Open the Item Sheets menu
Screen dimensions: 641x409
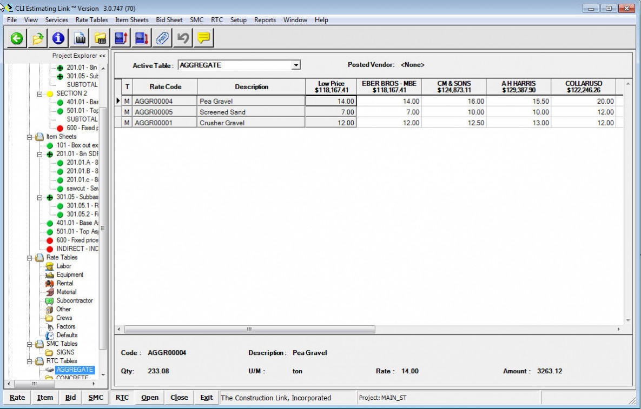[131, 20]
